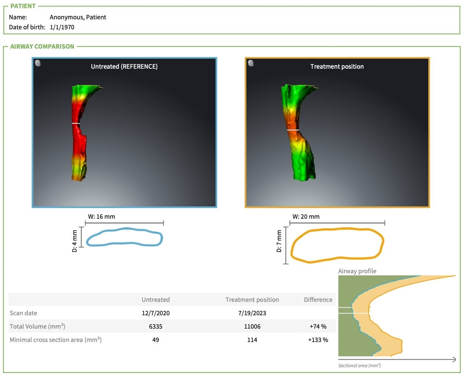The width and height of the screenshot is (464, 378).
Task: Click the Scan date 12/7/2020 value
Action: (x=155, y=313)
